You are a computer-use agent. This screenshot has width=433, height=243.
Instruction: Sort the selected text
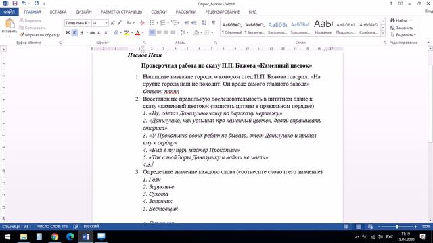click(204, 23)
